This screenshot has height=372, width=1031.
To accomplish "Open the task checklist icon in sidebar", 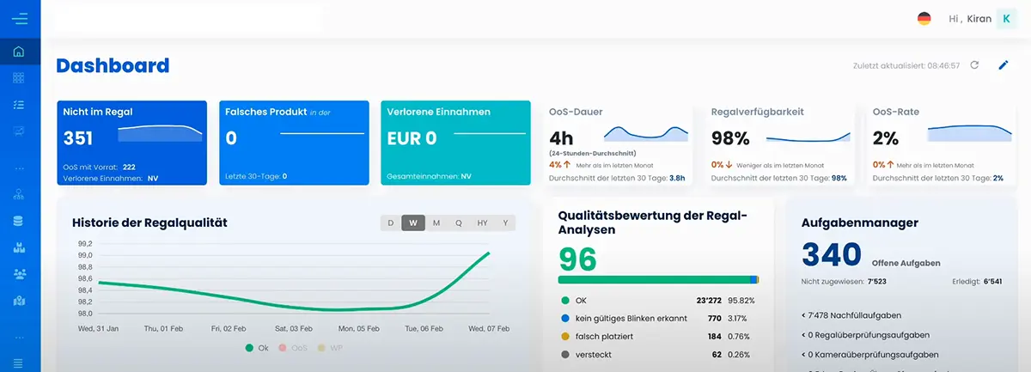I will click(19, 104).
